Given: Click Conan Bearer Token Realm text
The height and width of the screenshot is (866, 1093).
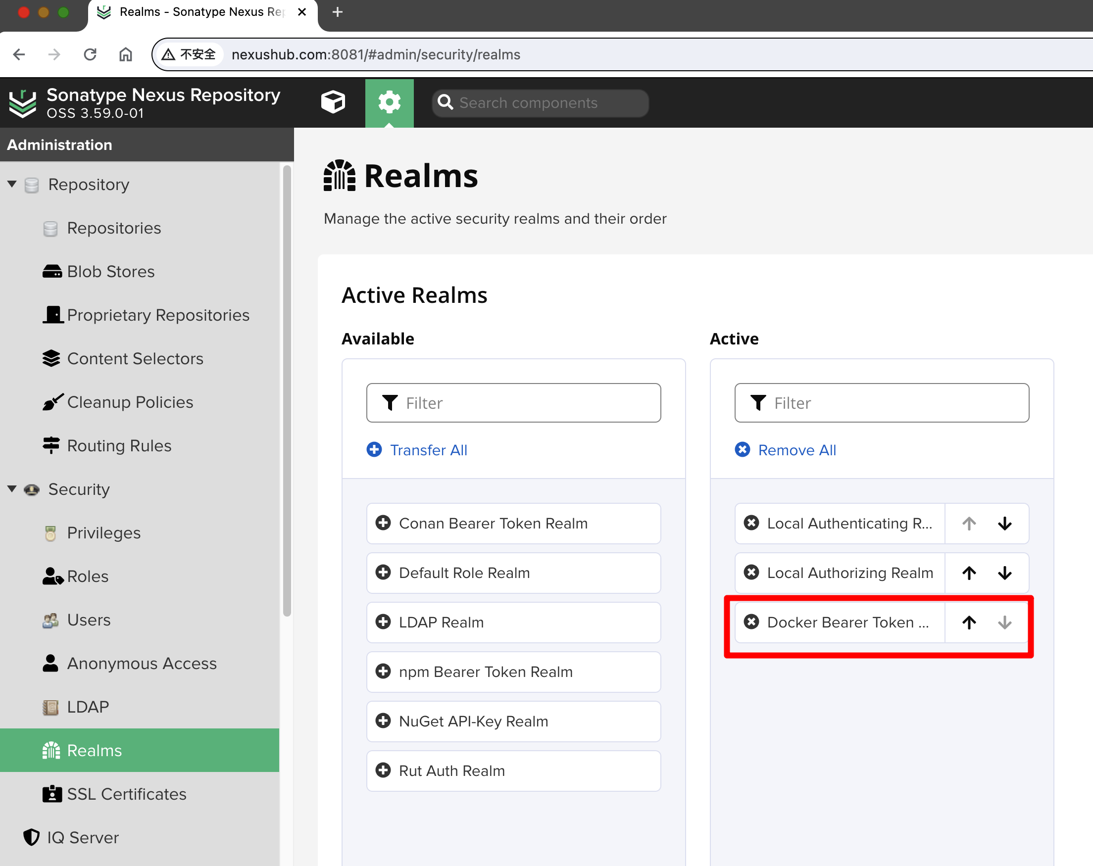Looking at the screenshot, I should pos(493,523).
